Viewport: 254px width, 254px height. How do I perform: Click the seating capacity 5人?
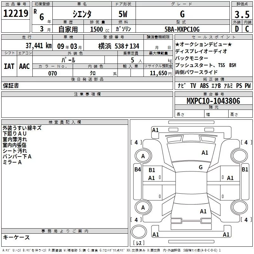(x=136, y=60)
